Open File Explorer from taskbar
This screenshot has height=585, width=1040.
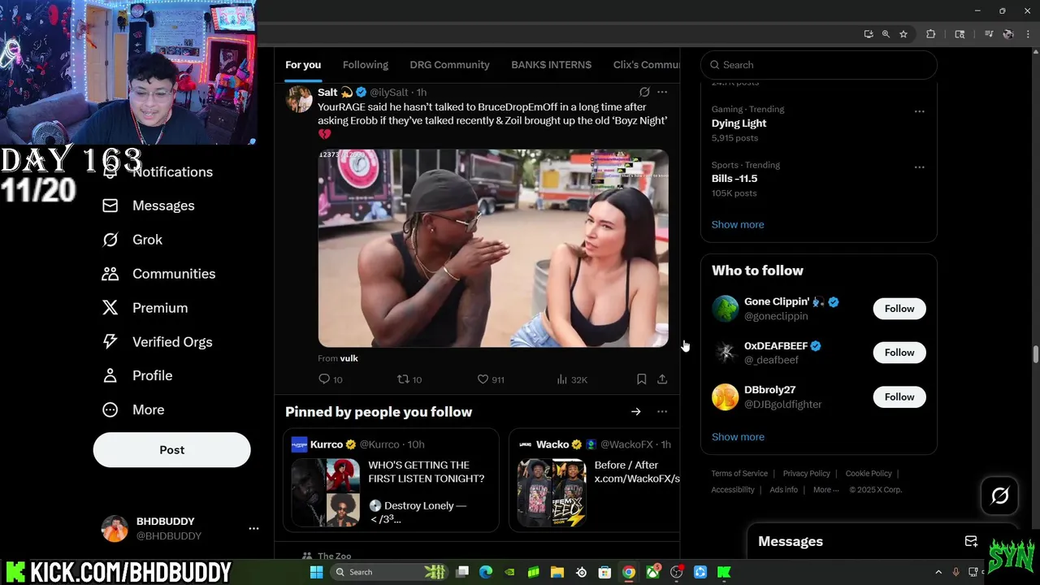[557, 572]
